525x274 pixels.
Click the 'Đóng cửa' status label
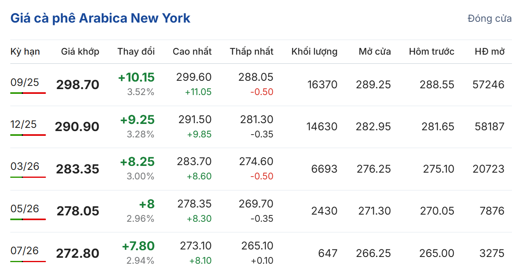489,19
